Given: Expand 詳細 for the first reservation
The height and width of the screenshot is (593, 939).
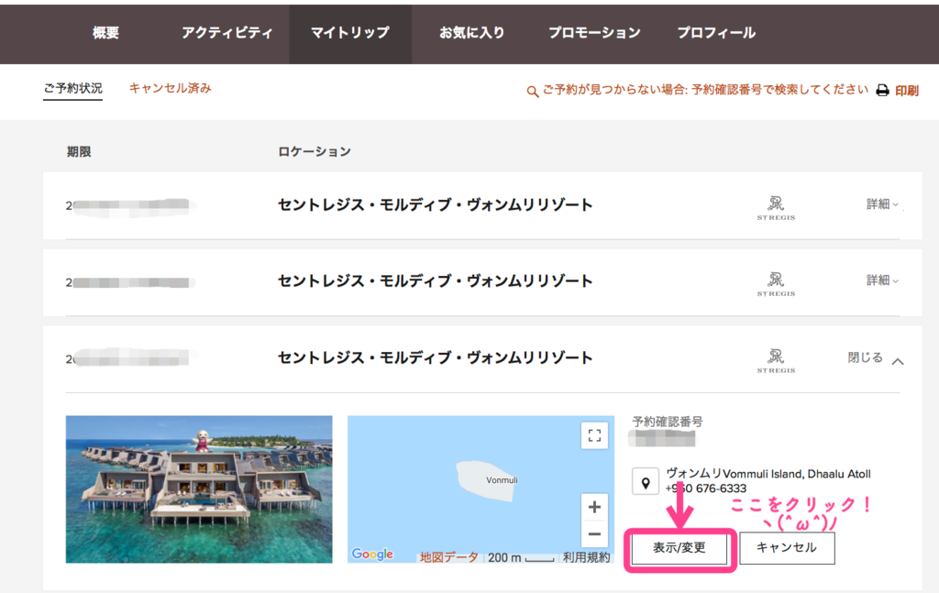Looking at the screenshot, I should point(882,204).
